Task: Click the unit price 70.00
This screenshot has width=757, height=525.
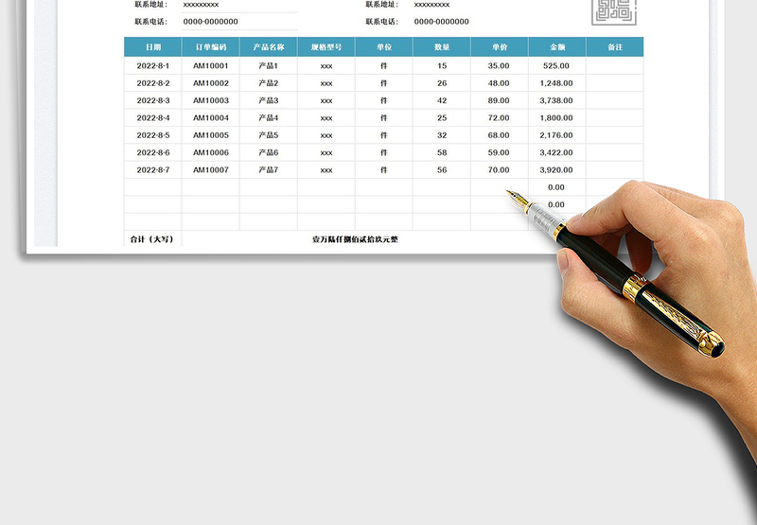Action: [499, 170]
